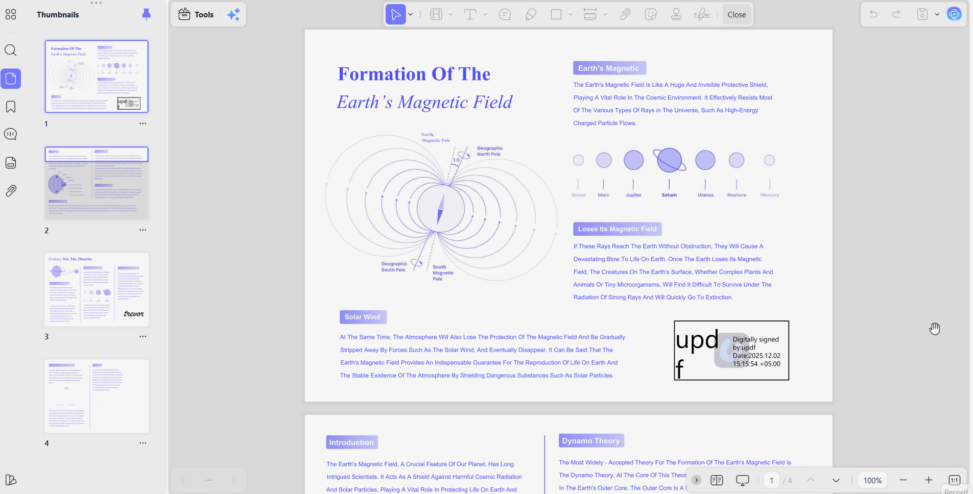Viewport: 973px width, 494px height.
Task: Select the cursor pointer tool
Action: point(396,14)
